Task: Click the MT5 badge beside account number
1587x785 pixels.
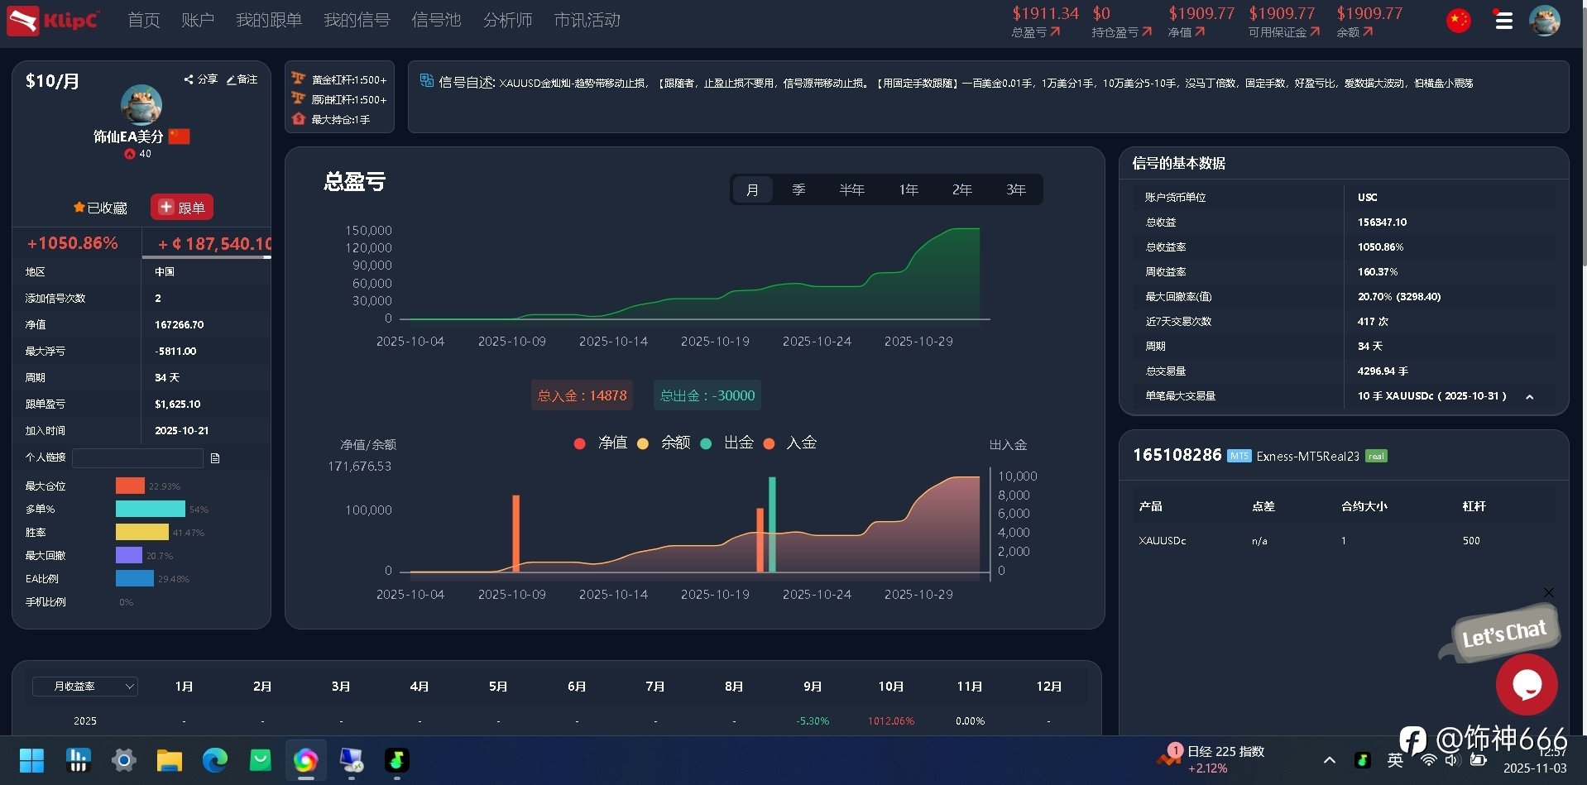Action: point(1239,456)
